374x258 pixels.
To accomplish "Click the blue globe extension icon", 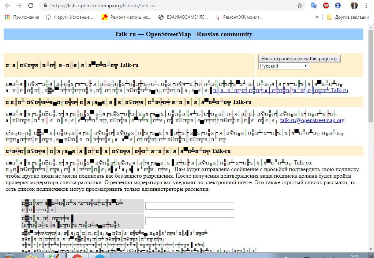I will coord(338,5).
